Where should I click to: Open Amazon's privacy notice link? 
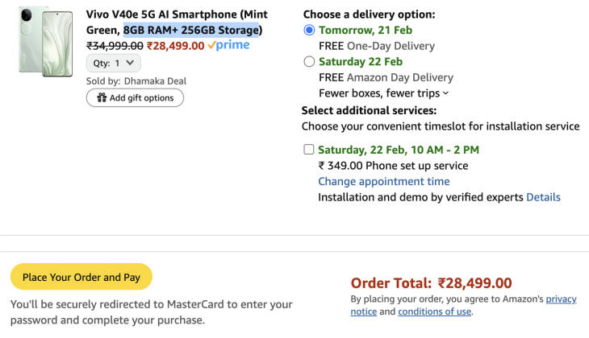click(x=562, y=299)
